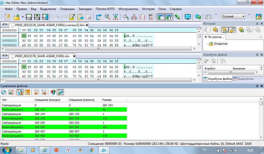Image resolution: width=264 pixels, height=154 pixels.
Task: Click the open file folder icon
Action: [x=16, y=17]
